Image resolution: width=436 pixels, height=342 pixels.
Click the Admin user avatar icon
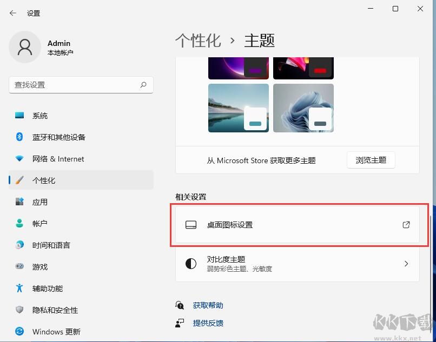tap(25, 47)
